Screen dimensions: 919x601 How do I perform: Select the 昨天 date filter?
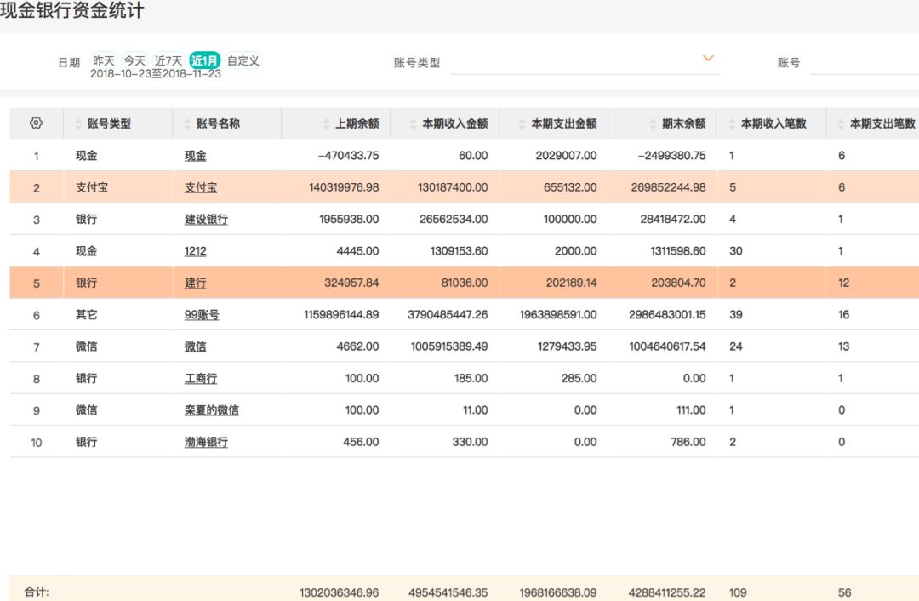point(104,60)
